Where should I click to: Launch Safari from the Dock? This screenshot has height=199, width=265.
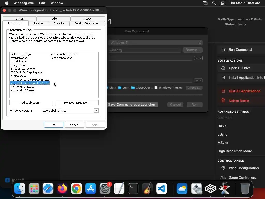48,189
